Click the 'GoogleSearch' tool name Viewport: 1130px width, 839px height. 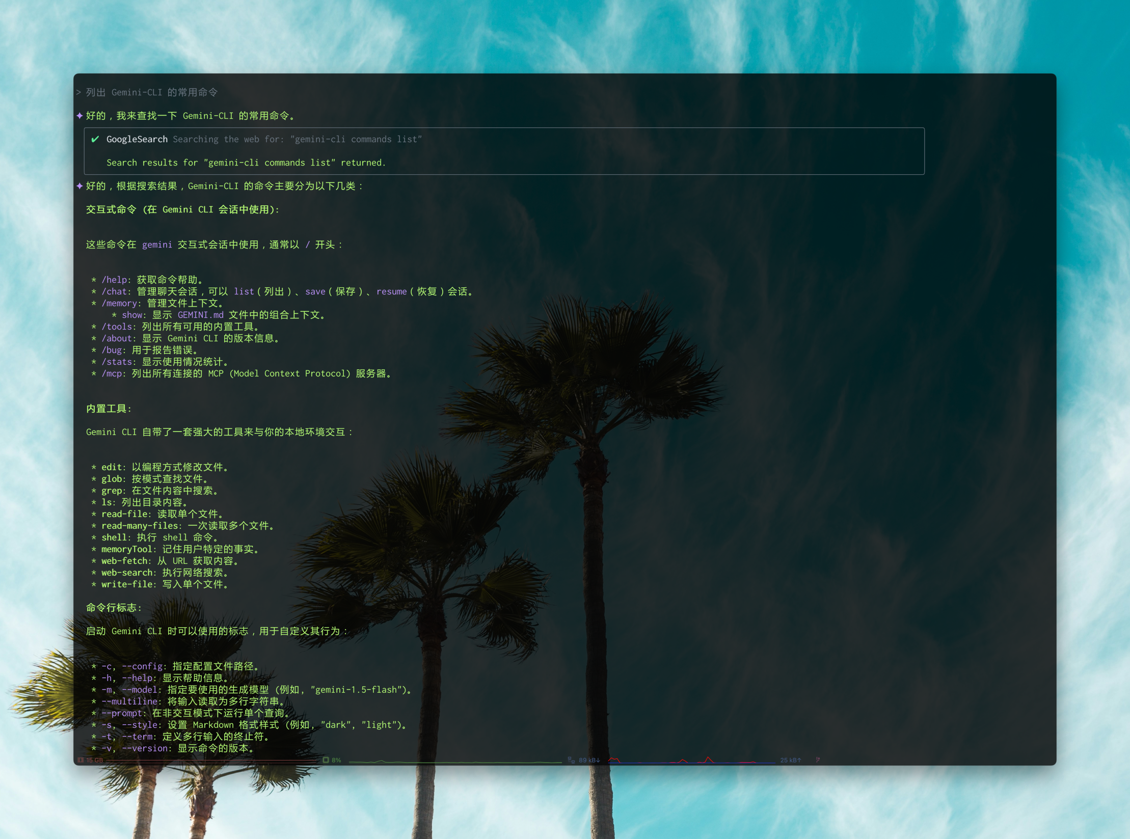137,139
